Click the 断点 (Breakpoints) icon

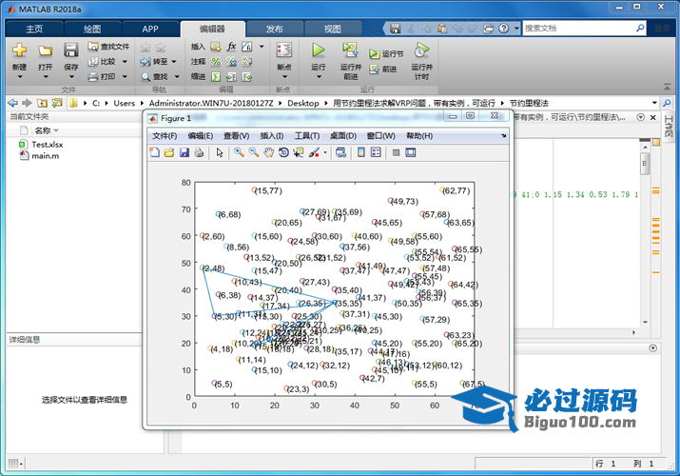[x=284, y=50]
